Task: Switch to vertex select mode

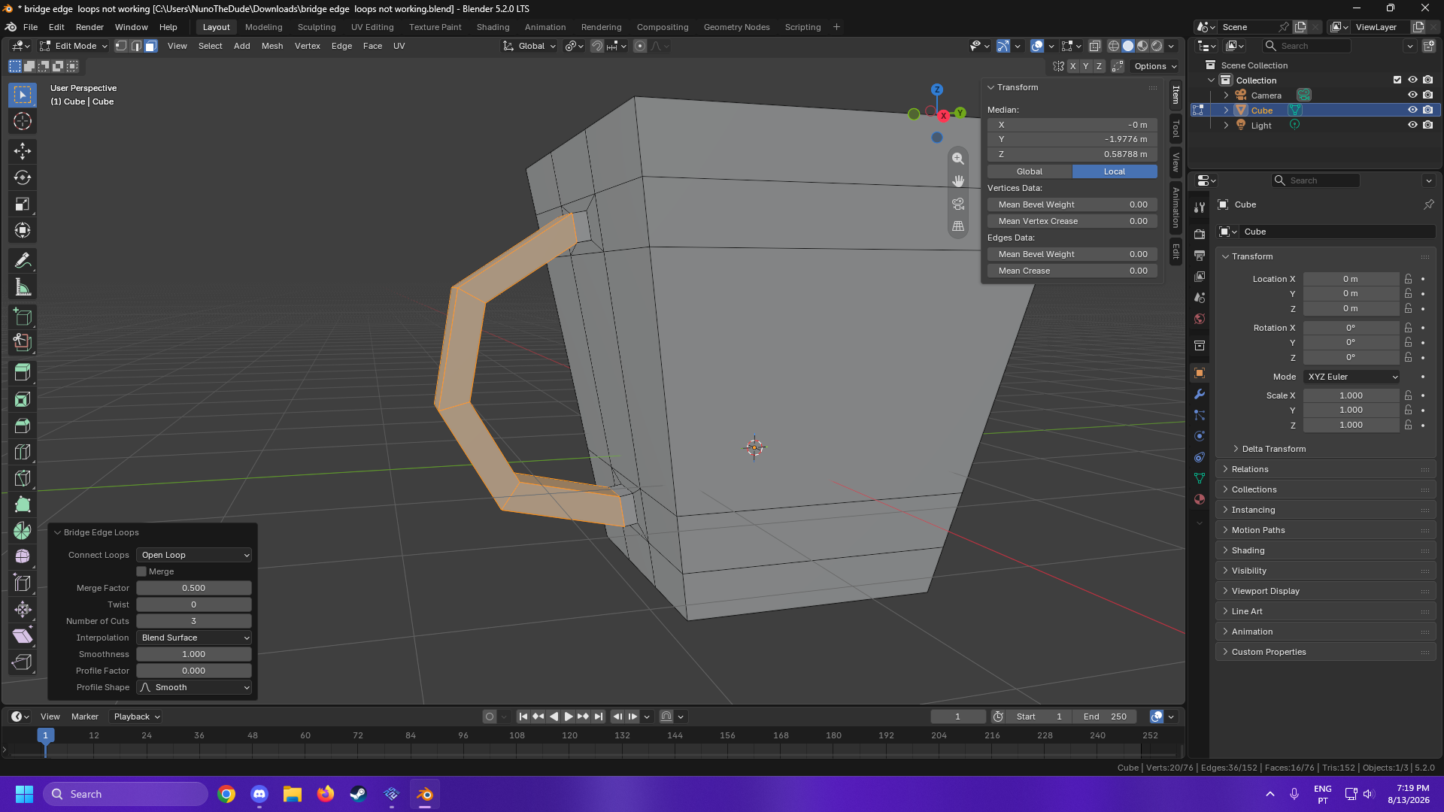Action: coord(121,46)
